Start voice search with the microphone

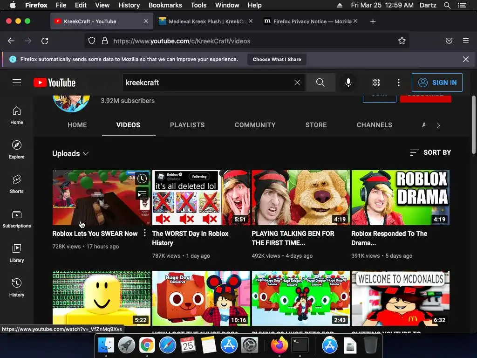pos(348,83)
